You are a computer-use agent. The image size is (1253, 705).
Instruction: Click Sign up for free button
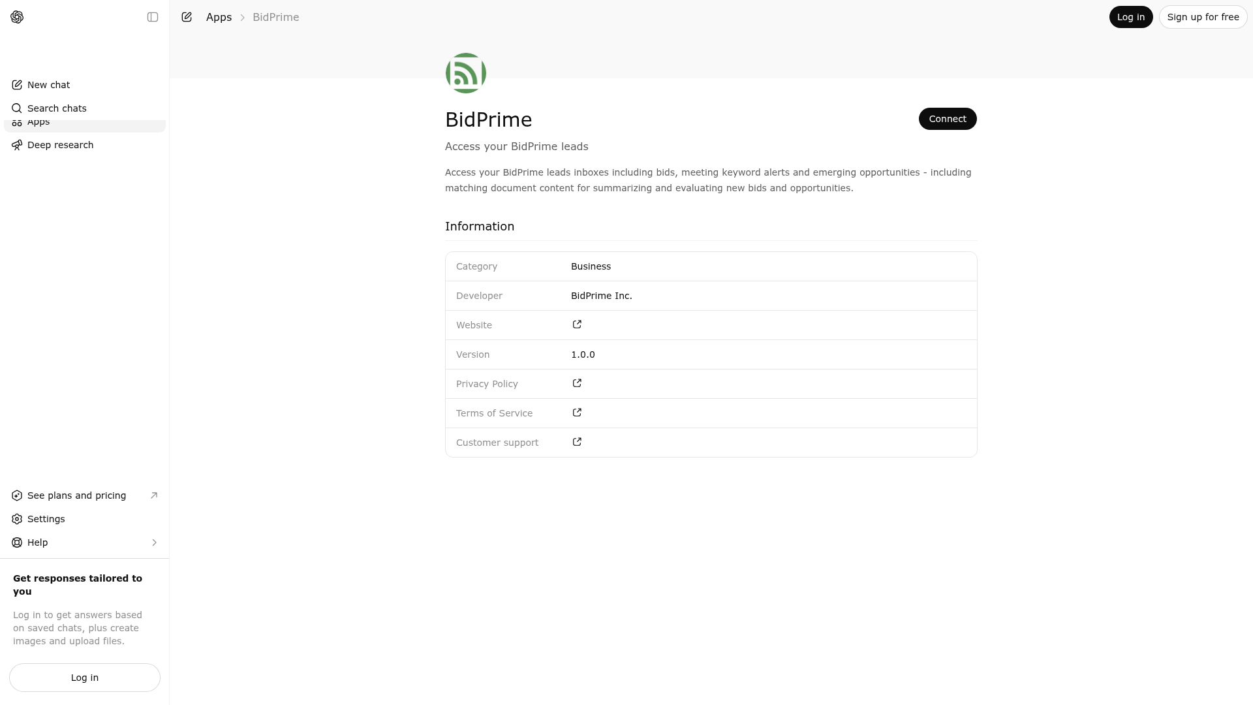coord(1203,17)
